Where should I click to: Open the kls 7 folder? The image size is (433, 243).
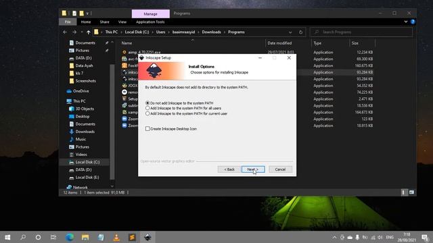79,73
